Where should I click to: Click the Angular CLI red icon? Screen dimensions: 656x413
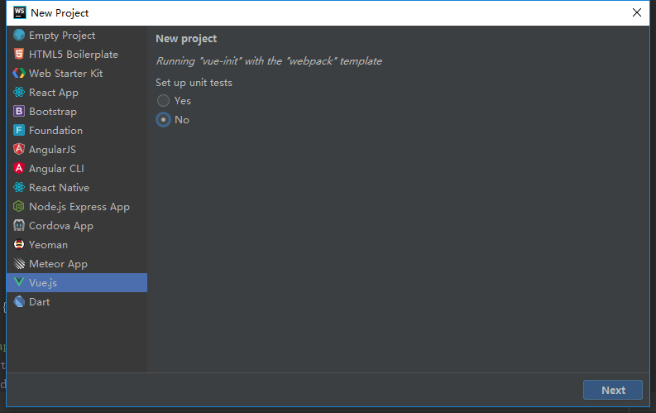[x=19, y=168]
